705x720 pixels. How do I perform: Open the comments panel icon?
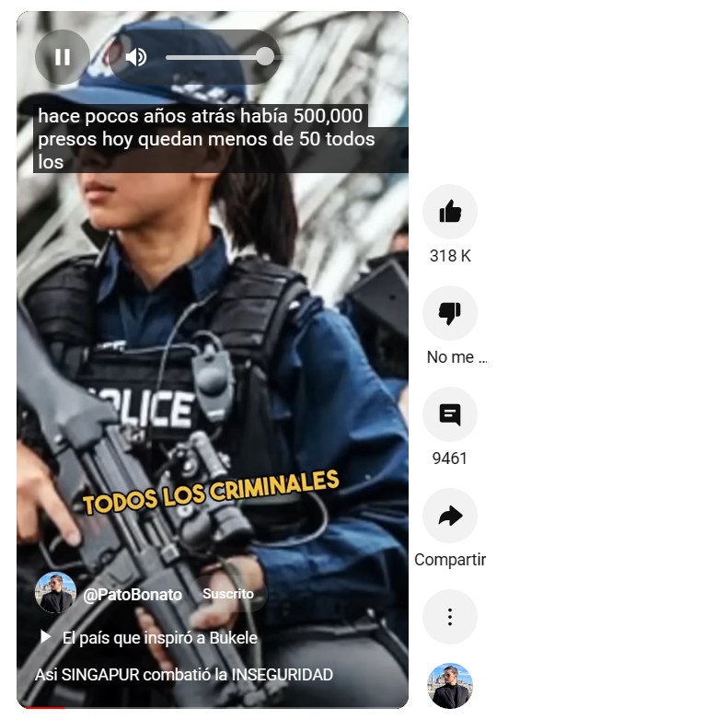(450, 414)
